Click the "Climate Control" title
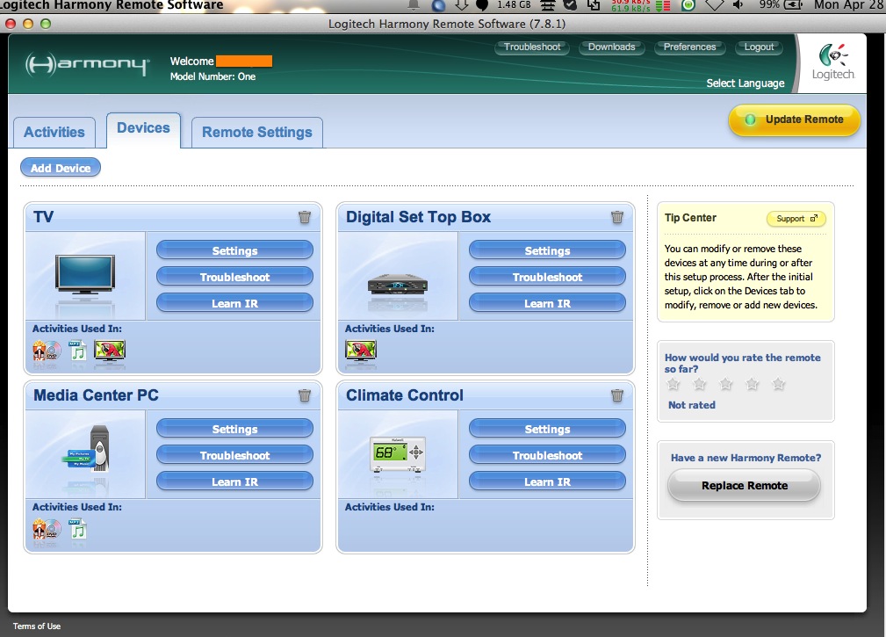 click(x=405, y=395)
